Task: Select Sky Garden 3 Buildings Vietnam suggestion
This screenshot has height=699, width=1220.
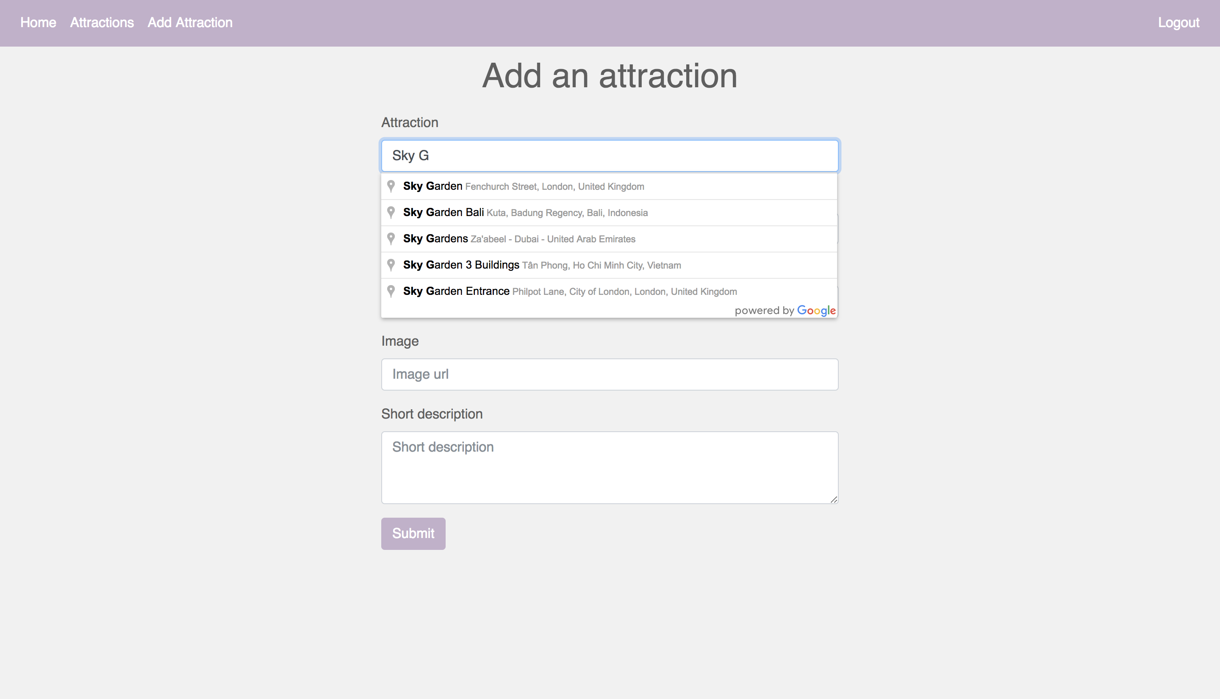Action: 542,265
